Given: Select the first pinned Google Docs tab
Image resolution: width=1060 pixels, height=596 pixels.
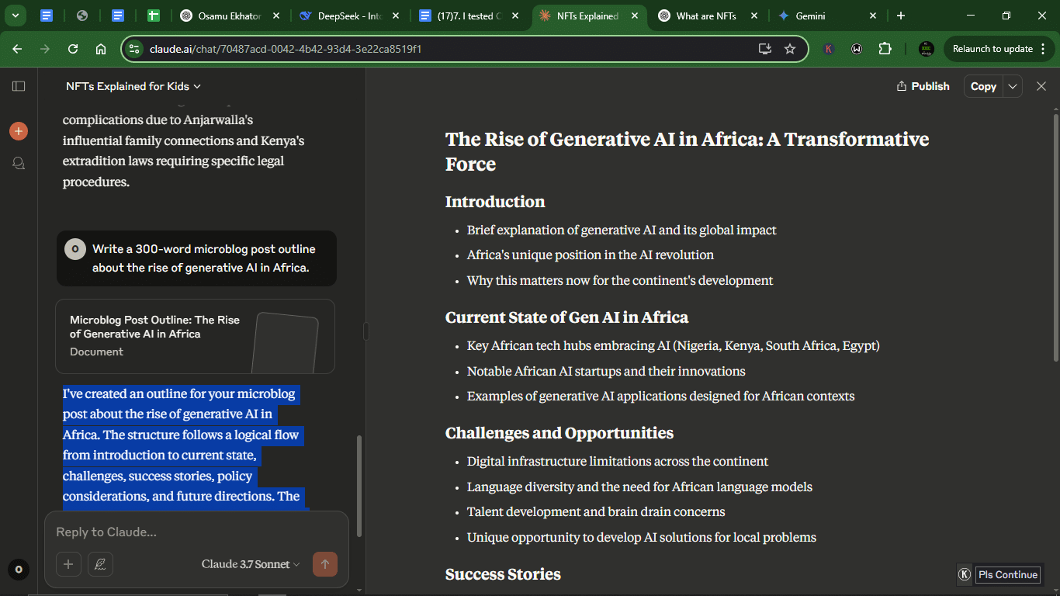Looking at the screenshot, I should (47, 16).
